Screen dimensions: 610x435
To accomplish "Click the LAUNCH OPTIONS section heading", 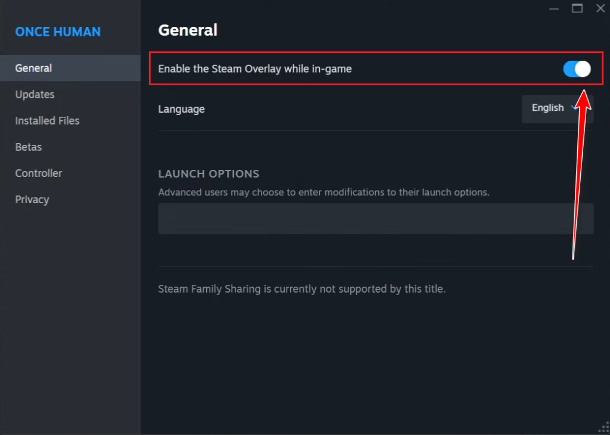I will coord(208,174).
